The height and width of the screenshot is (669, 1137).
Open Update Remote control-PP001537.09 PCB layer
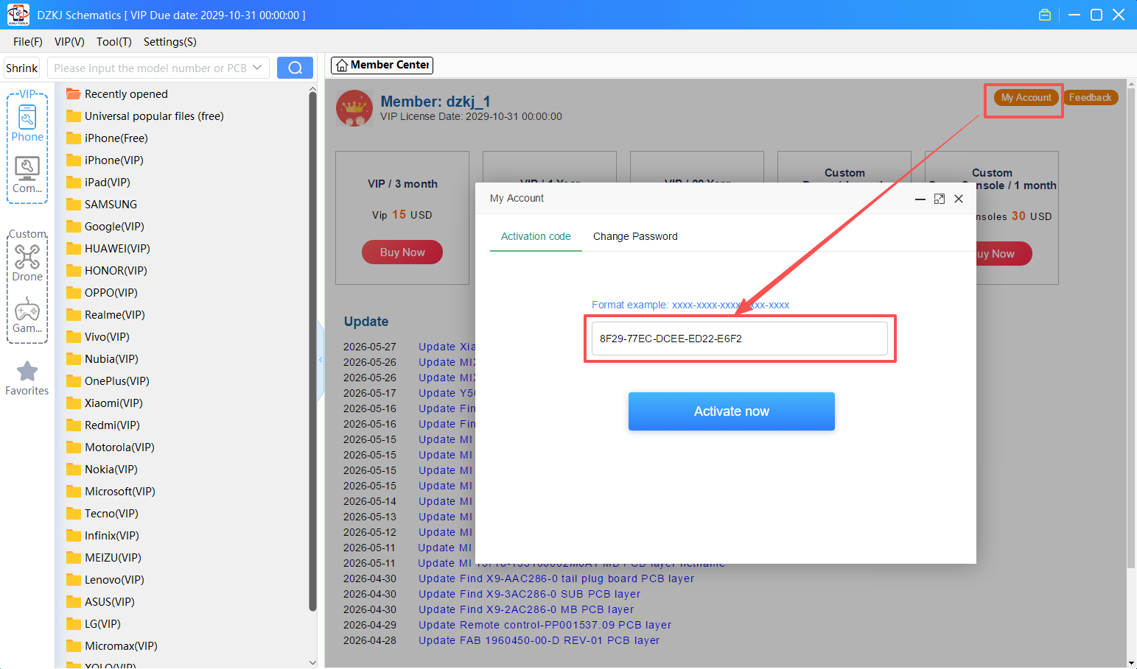click(x=545, y=625)
